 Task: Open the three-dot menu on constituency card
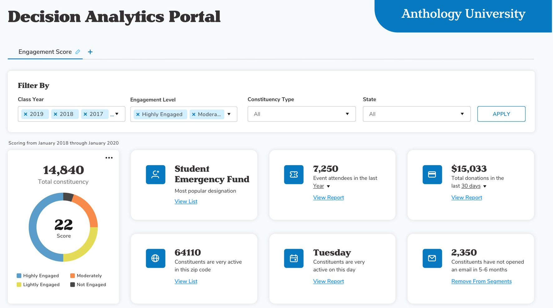click(109, 158)
